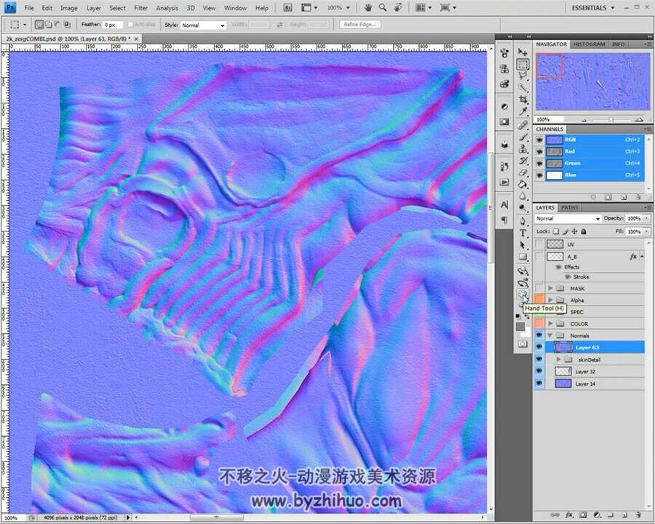
Task: Click the foreground color swatch
Action: coord(520,326)
